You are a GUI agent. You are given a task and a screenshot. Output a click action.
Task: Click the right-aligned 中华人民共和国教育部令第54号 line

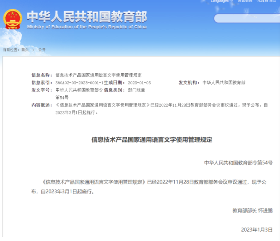pyautogui.click(x=238, y=163)
